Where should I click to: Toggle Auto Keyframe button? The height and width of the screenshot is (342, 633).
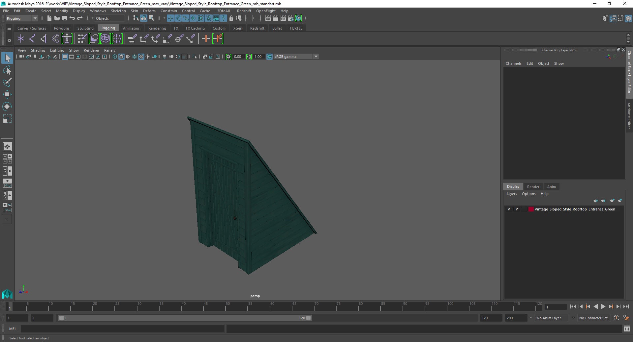[x=616, y=318]
